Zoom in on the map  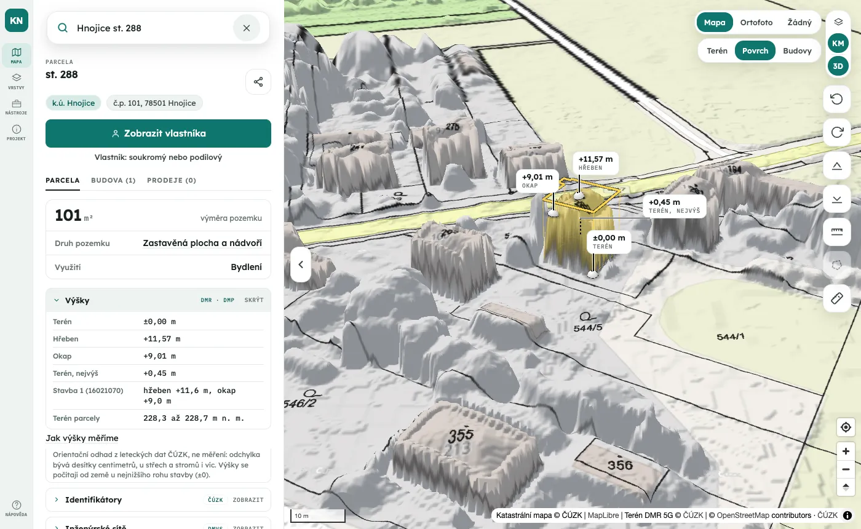coord(846,451)
